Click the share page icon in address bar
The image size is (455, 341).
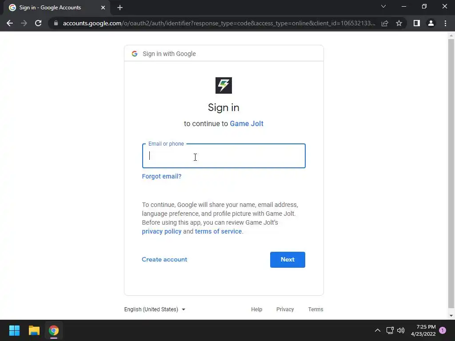[385, 23]
